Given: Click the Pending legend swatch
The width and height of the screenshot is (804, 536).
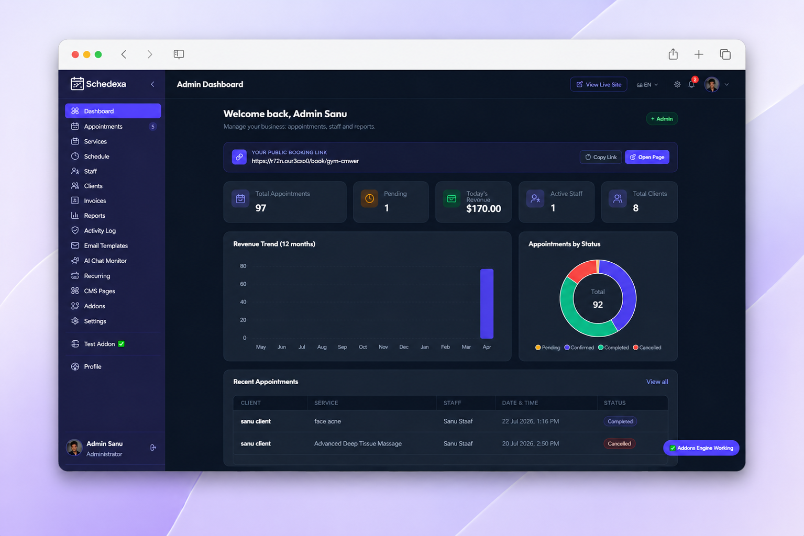Looking at the screenshot, I should pos(538,348).
